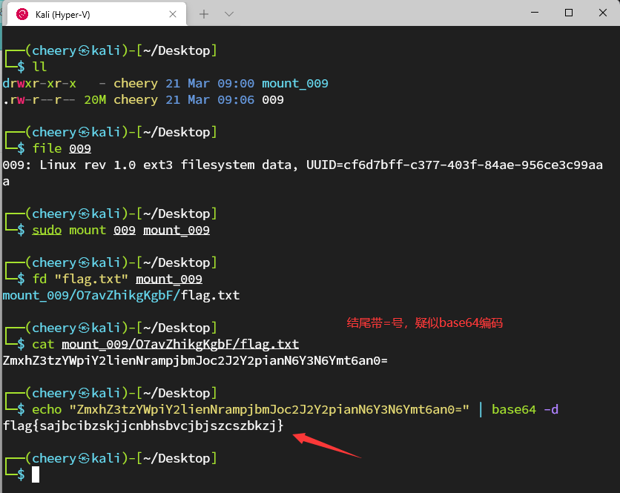Click the 20M file size value
The width and height of the screenshot is (620, 493).
click(95, 99)
